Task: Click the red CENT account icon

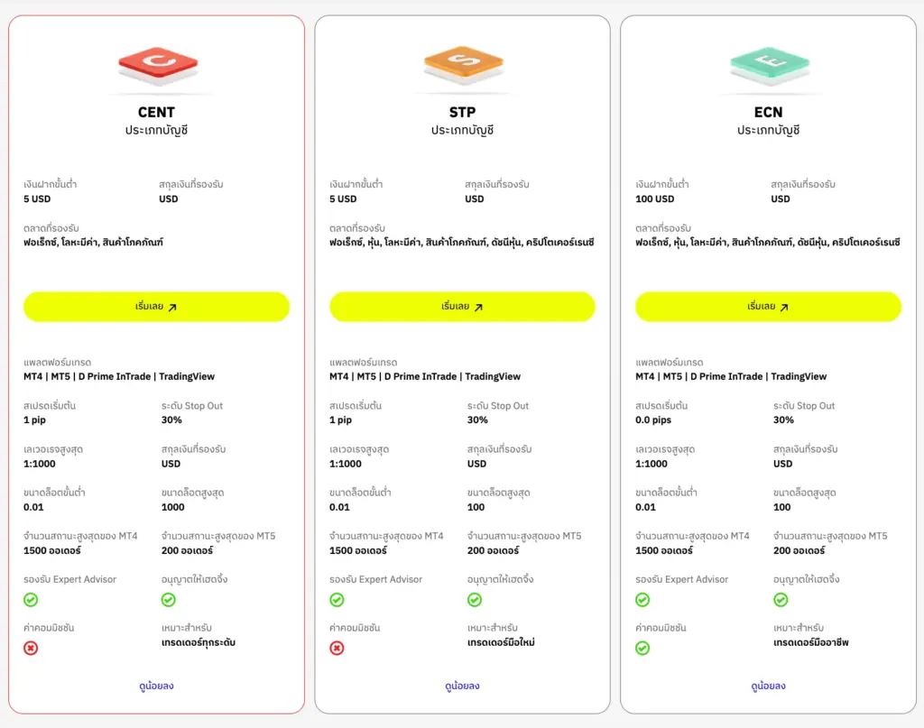Action: tap(157, 65)
